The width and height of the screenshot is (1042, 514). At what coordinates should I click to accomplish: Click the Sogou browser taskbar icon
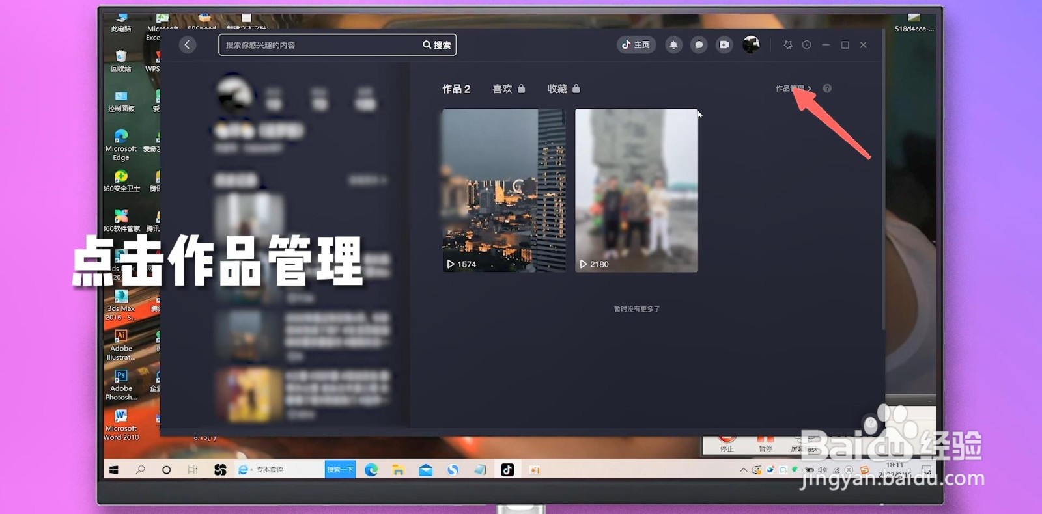click(x=453, y=470)
